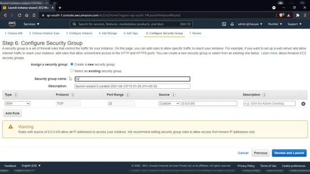This screenshot has height=174, width=310.
Task: Click the security group Description field
Action: 132,86
